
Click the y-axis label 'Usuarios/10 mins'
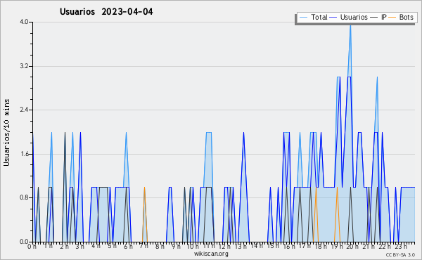(6, 133)
